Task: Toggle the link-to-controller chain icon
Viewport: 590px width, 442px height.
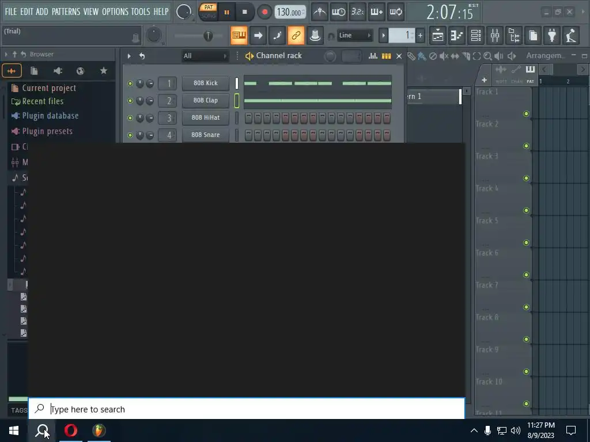Action: (x=296, y=35)
